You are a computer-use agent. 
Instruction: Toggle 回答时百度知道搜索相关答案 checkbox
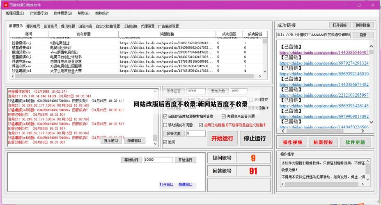[165, 116]
